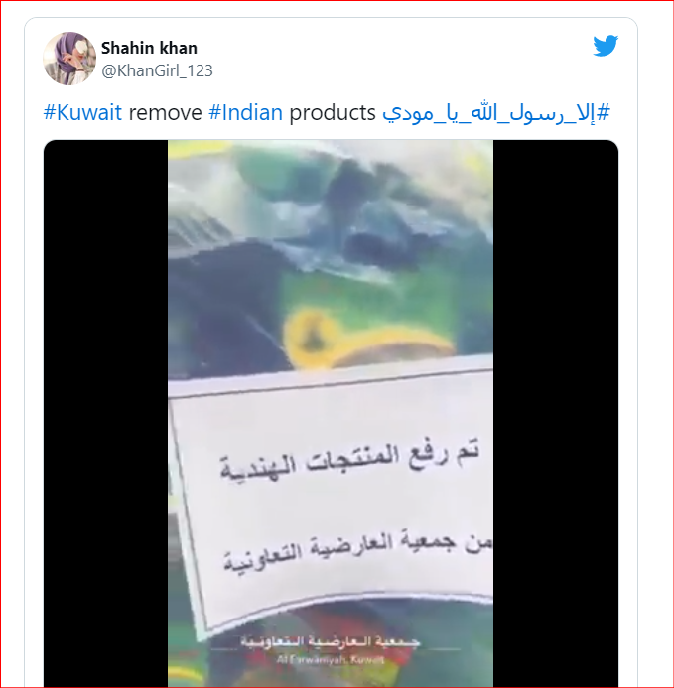This screenshot has width=674, height=688.
Task: Open the #Kuwait hashtag
Action: (82, 113)
